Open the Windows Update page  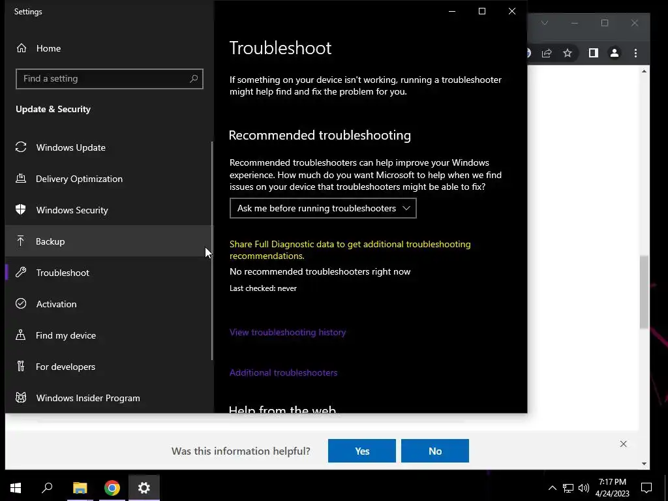click(x=109, y=147)
